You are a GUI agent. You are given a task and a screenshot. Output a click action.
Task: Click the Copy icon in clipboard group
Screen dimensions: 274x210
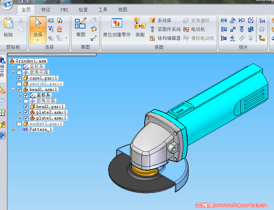click(x=21, y=29)
